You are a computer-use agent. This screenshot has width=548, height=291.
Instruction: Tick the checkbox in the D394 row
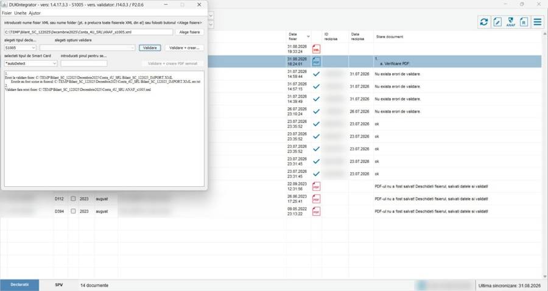[x=73, y=211]
